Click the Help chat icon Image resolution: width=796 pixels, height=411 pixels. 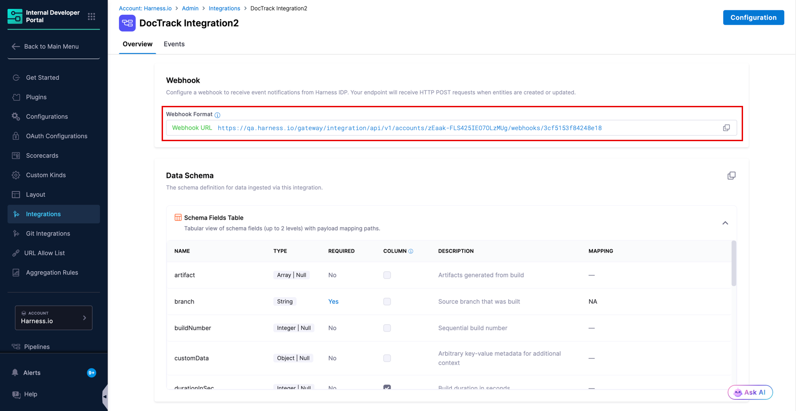click(x=16, y=394)
